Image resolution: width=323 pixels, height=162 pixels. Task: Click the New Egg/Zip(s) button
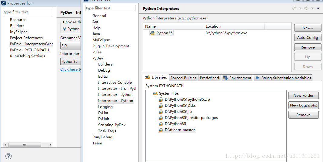click(303, 105)
